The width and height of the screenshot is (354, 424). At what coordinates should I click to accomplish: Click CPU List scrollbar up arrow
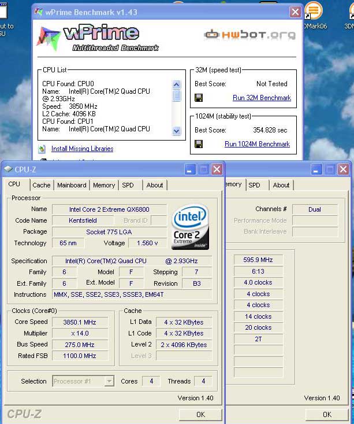tap(176, 84)
